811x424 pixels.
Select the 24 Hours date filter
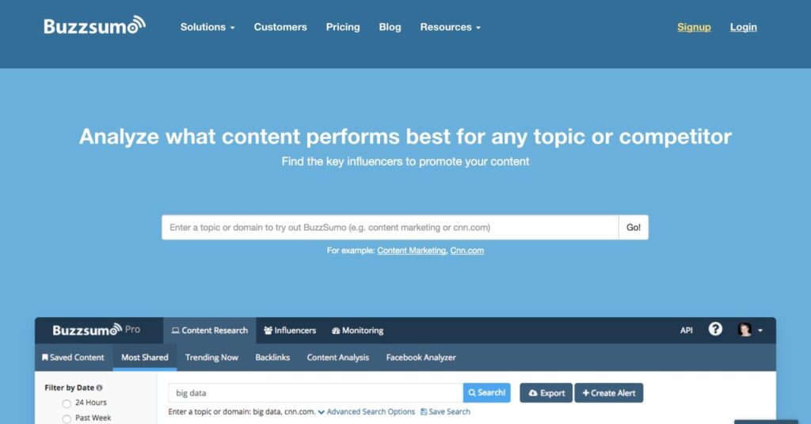click(x=67, y=403)
